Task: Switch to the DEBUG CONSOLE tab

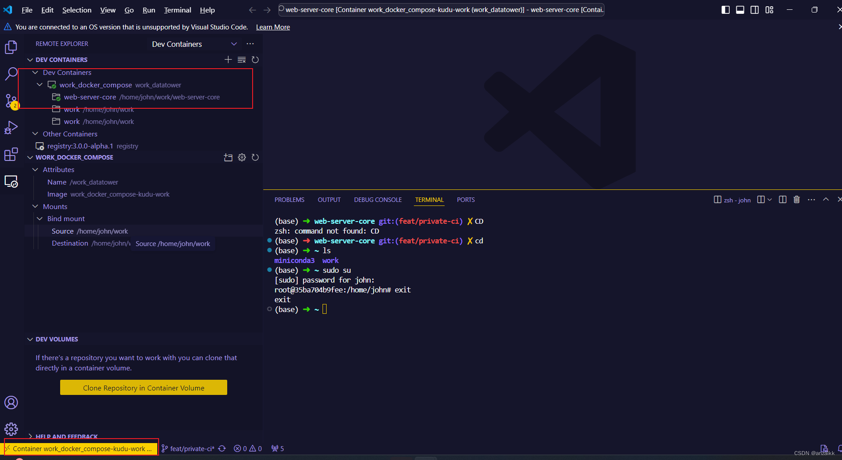Action: click(x=377, y=200)
